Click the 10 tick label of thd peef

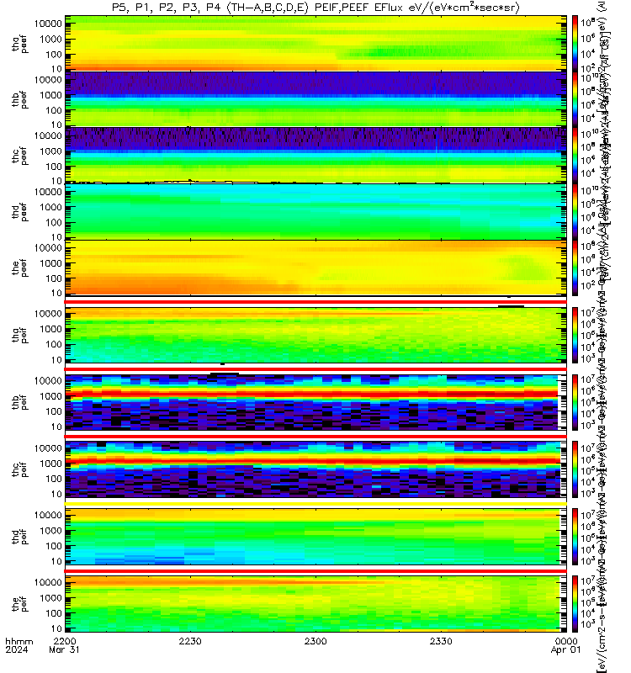pos(56,237)
